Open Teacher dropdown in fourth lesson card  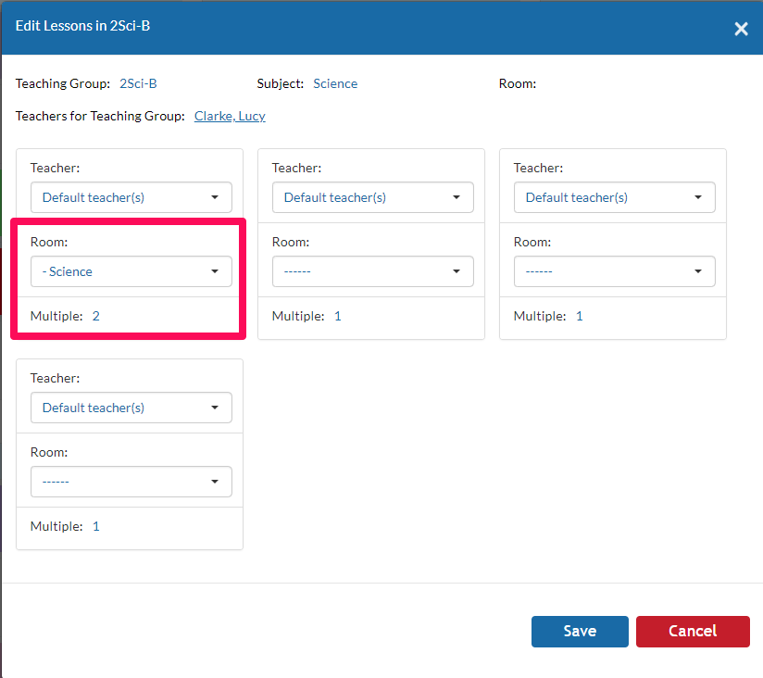click(131, 408)
